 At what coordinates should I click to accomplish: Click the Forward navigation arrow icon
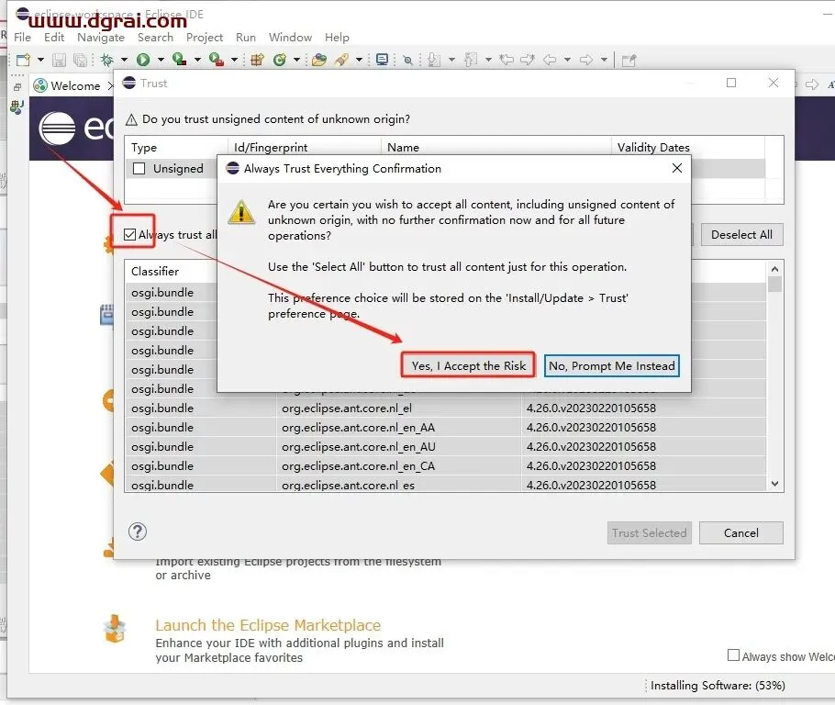coord(585,60)
